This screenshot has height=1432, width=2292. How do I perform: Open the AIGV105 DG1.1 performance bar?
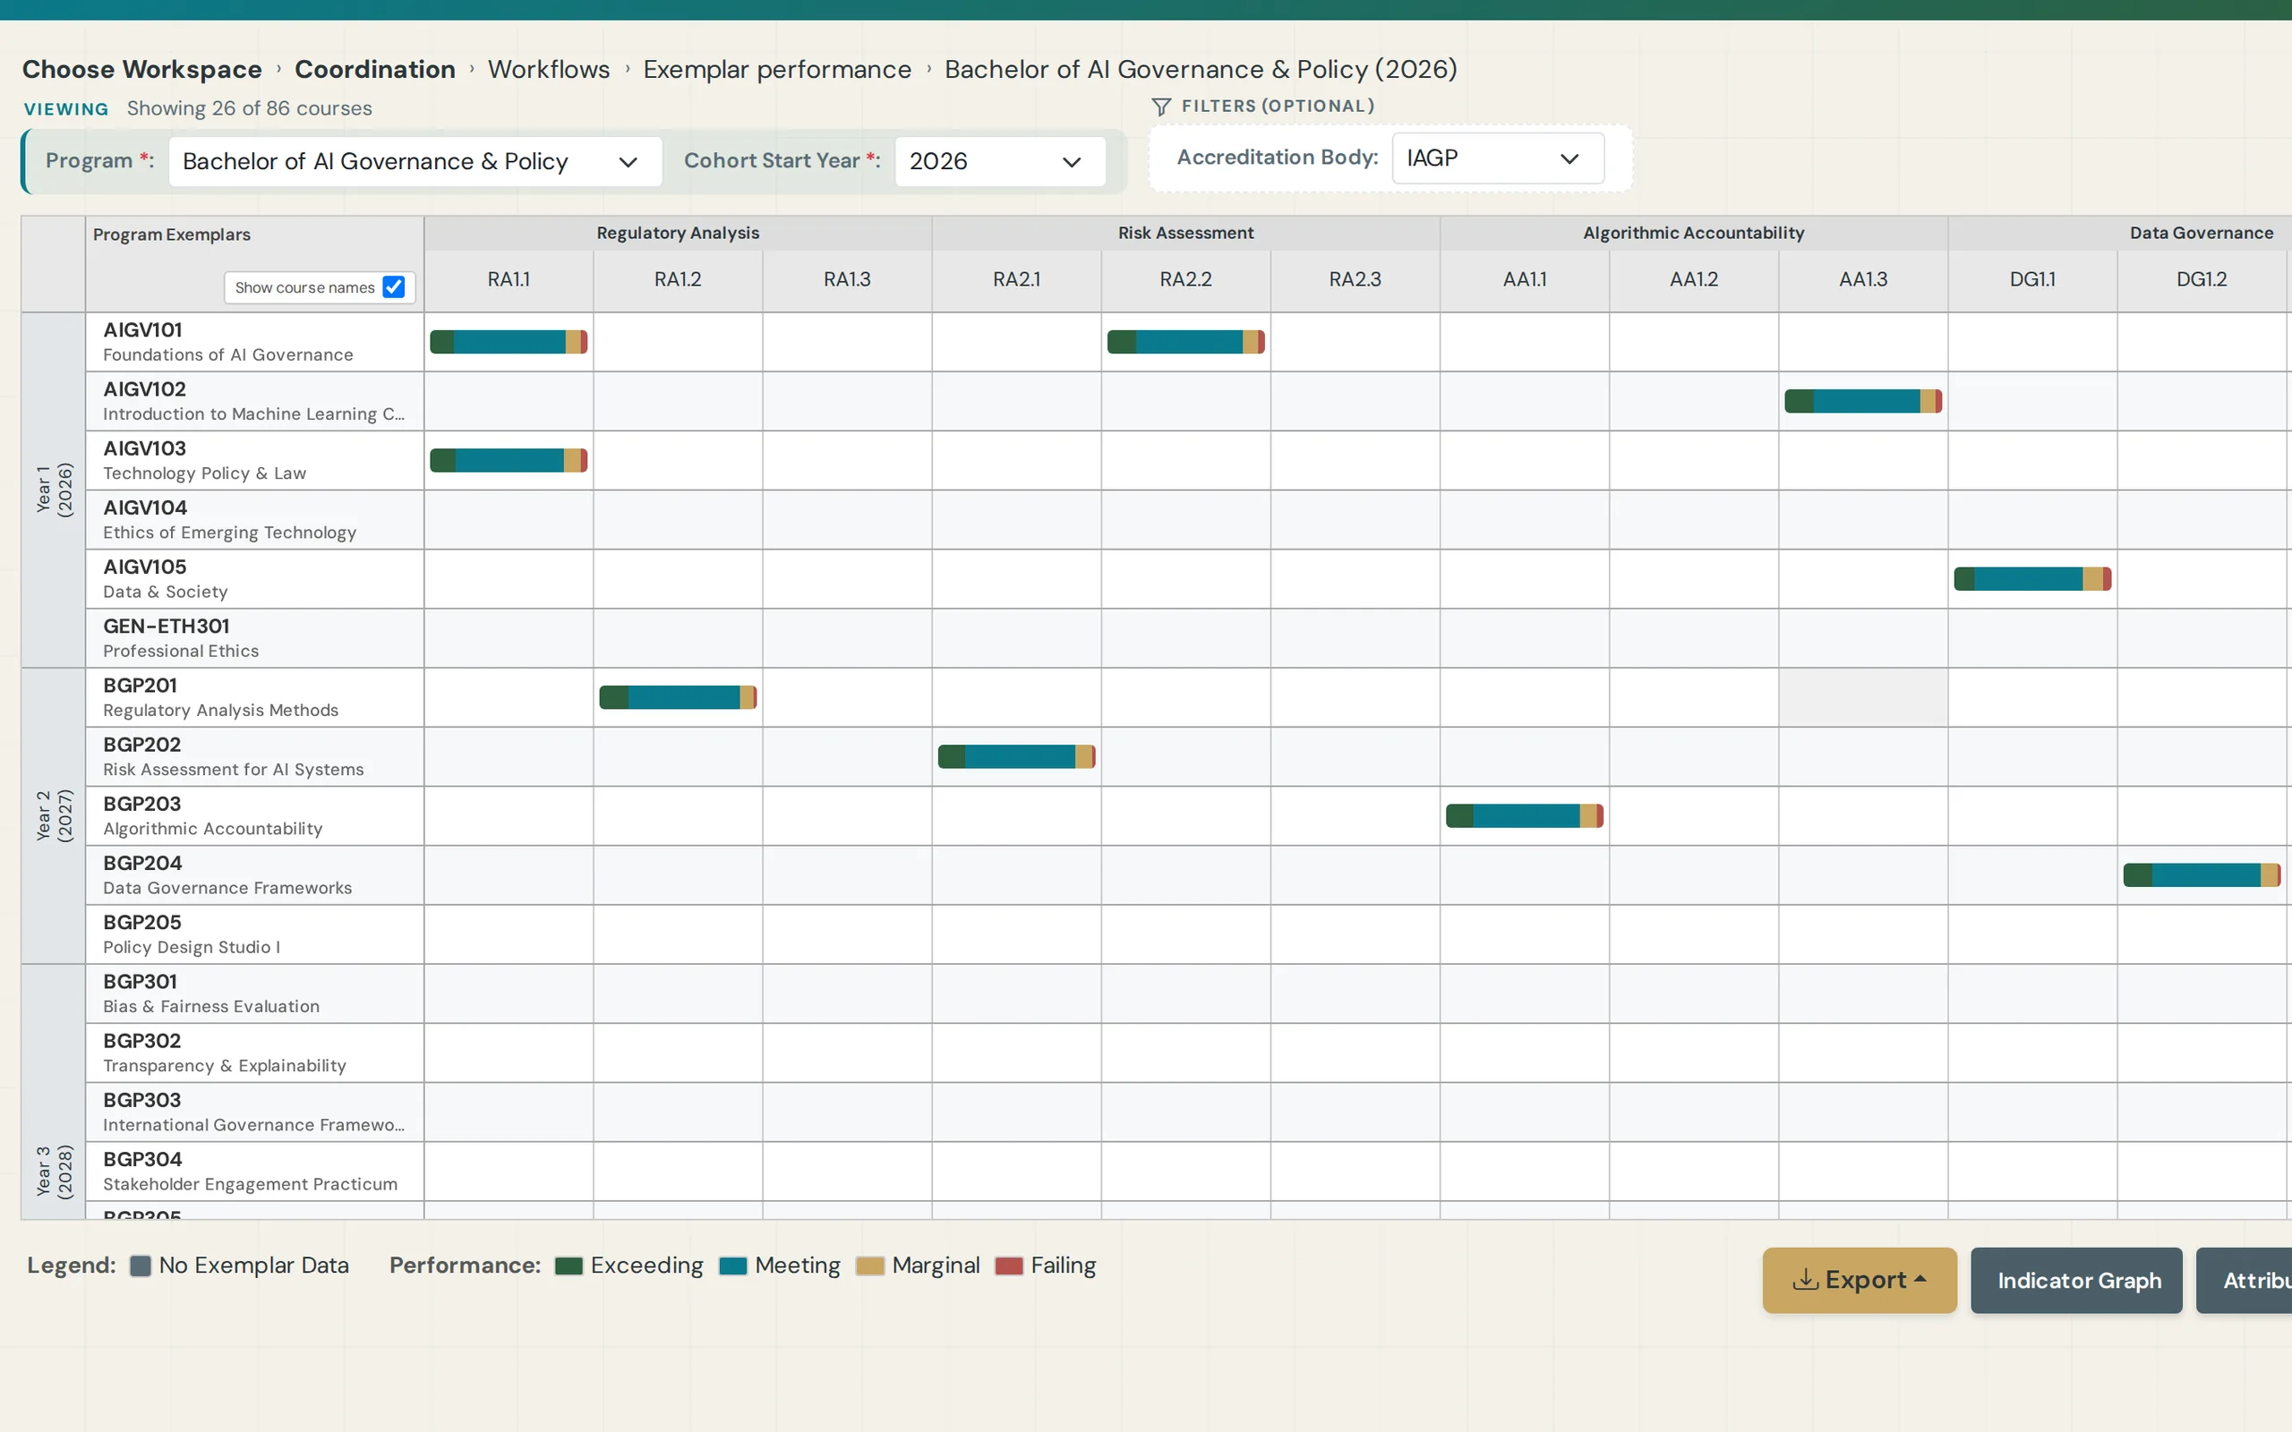pos(2032,579)
